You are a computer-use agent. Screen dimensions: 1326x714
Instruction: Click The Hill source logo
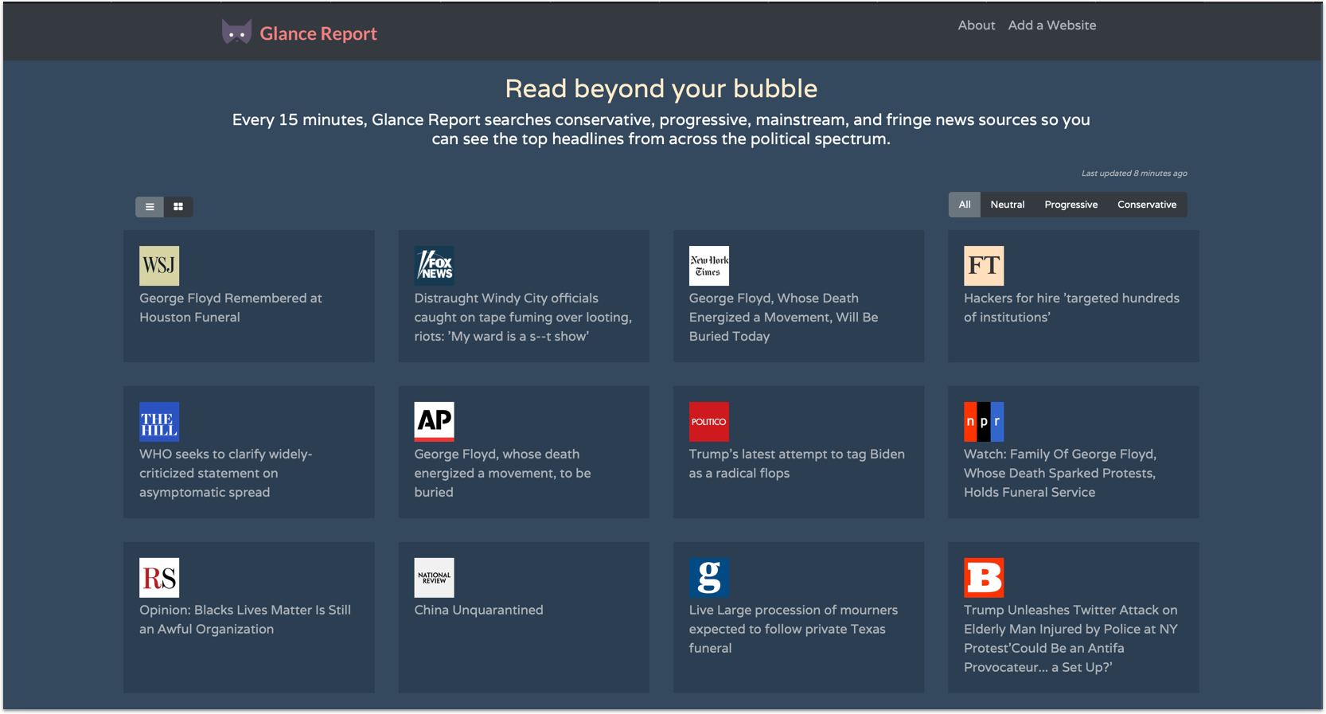point(159,422)
